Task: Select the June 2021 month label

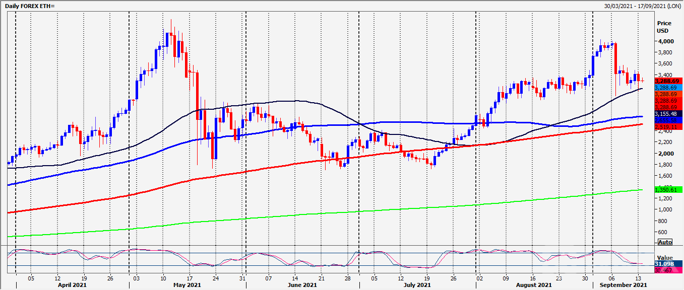Action: (302, 285)
